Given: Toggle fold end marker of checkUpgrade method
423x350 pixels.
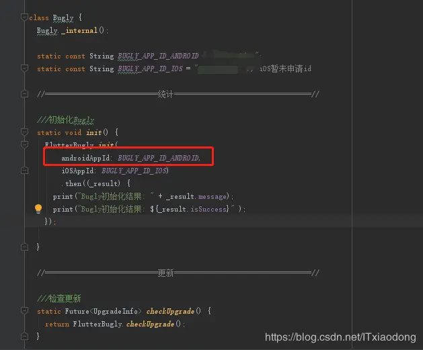Looking at the screenshot, I should click(x=24, y=337).
